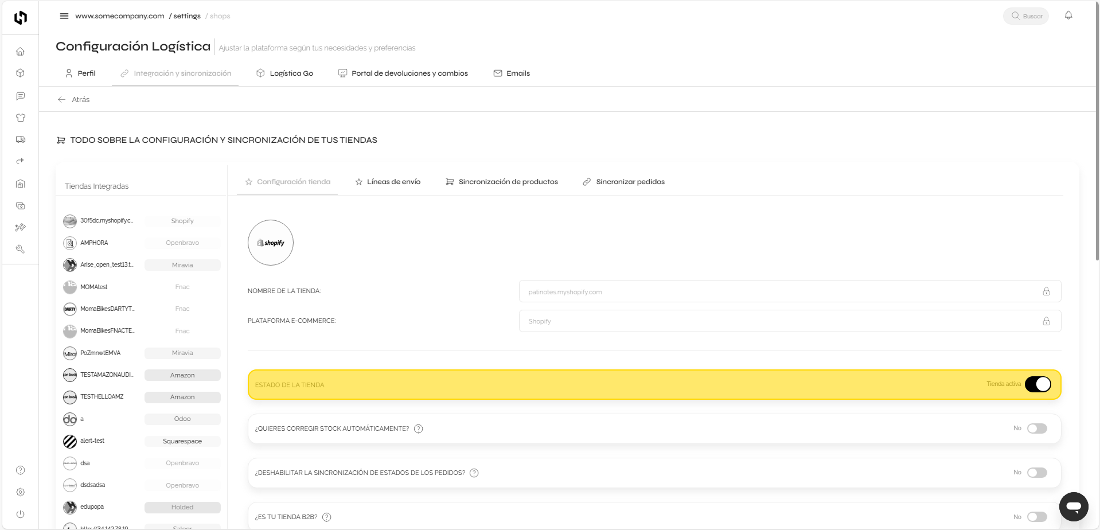Select the package/orders icon in the sidebar

pos(20,73)
